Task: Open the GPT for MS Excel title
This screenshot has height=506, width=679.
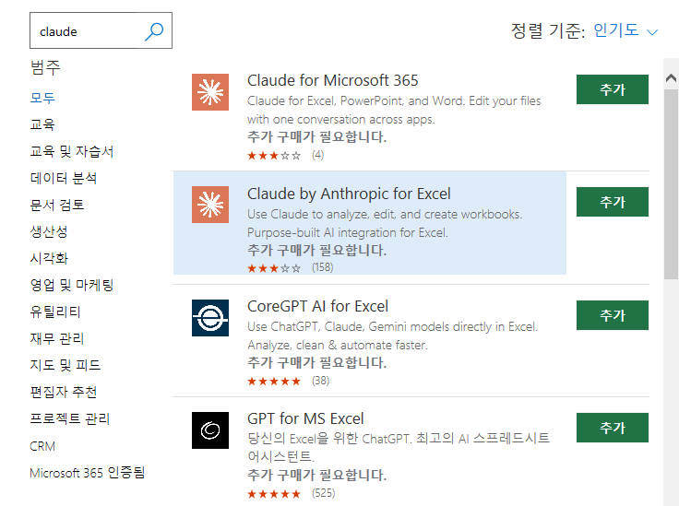Action: (305, 418)
